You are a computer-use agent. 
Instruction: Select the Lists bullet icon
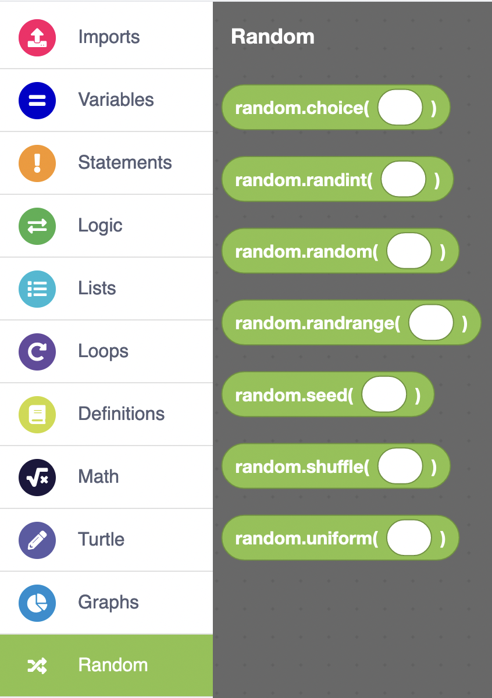(x=37, y=289)
